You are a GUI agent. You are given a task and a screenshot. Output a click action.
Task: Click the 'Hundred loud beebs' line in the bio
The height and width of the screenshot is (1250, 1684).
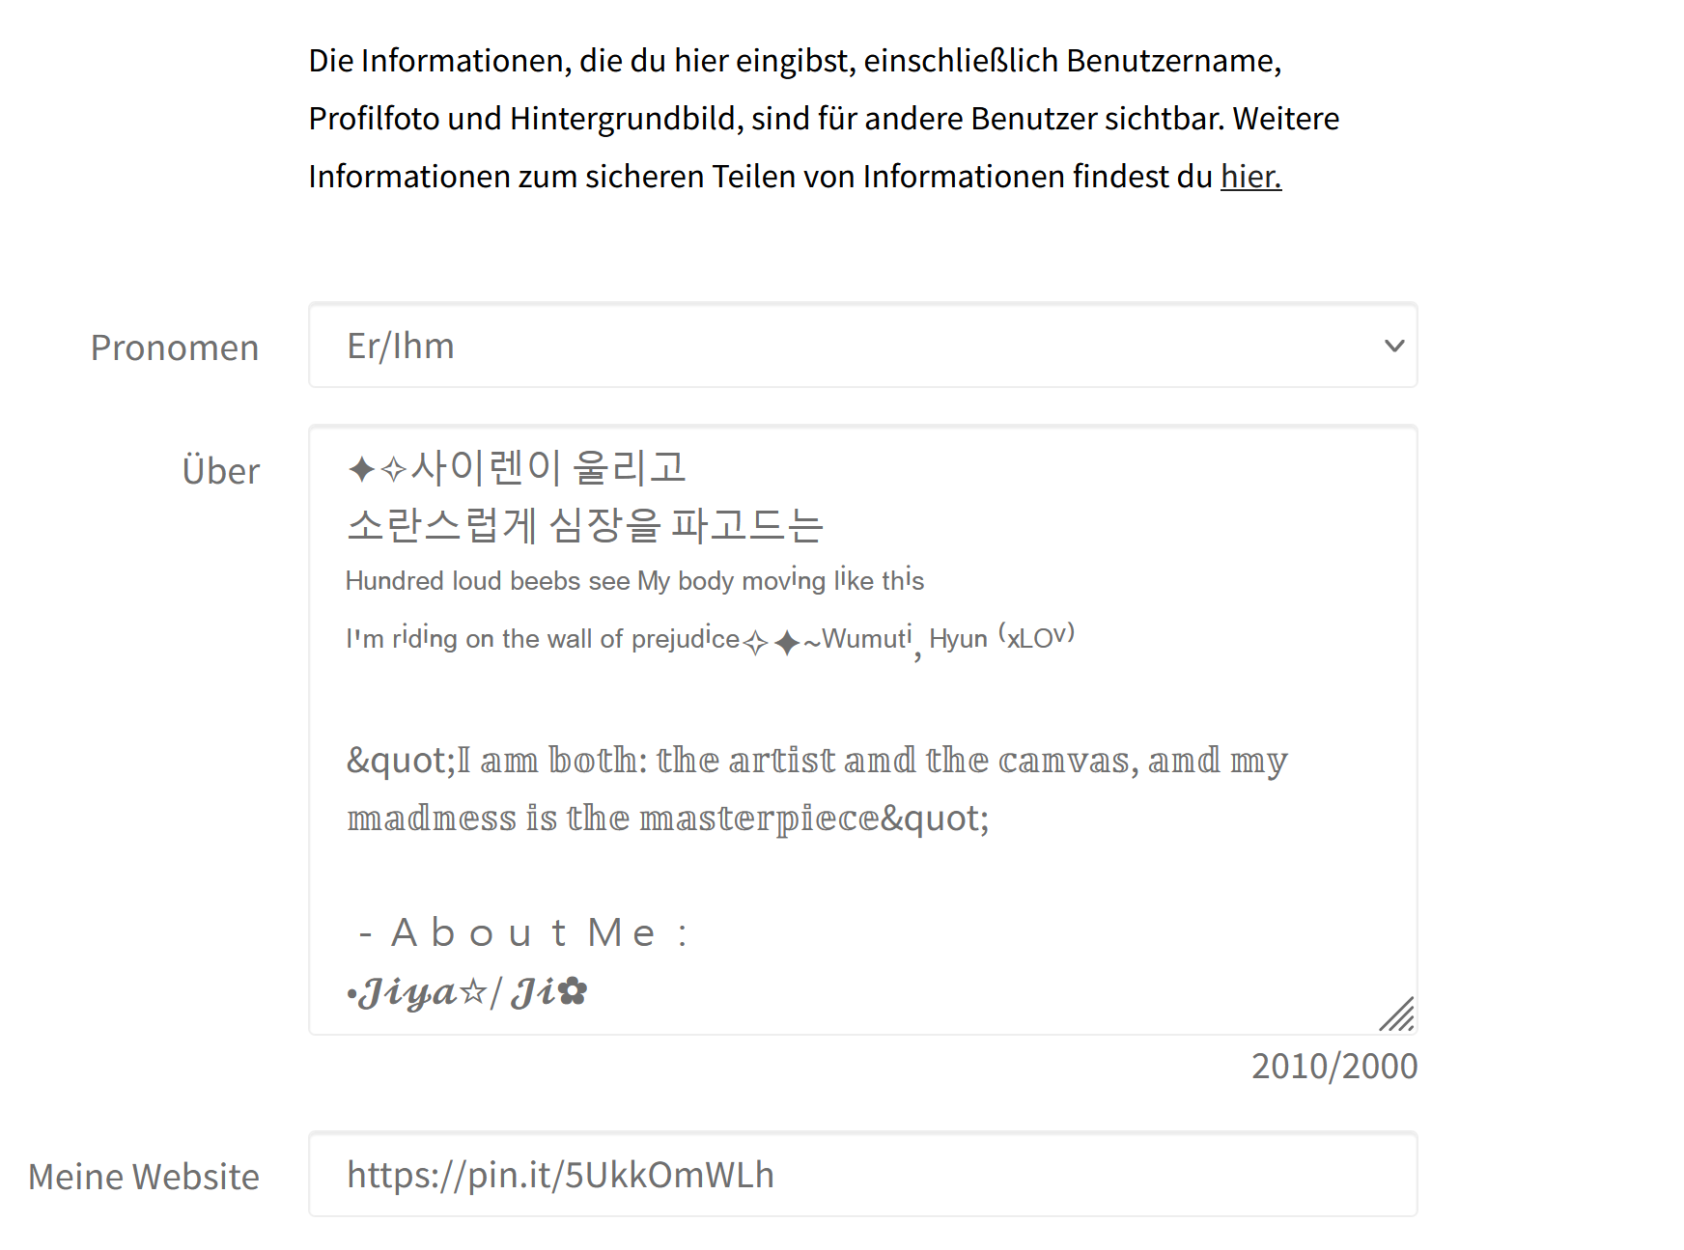[x=634, y=580]
